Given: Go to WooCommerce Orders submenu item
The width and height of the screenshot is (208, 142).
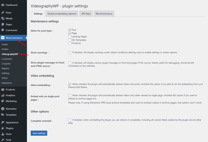Looking at the screenshot, I should [5, 49].
